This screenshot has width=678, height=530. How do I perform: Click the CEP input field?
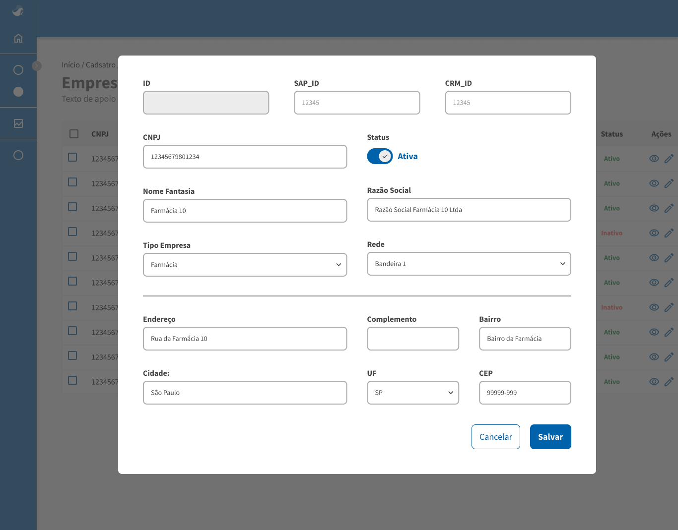tap(525, 393)
